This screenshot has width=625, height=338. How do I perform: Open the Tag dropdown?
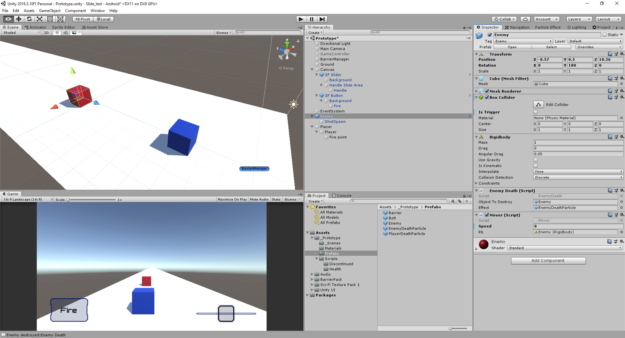tap(523, 41)
